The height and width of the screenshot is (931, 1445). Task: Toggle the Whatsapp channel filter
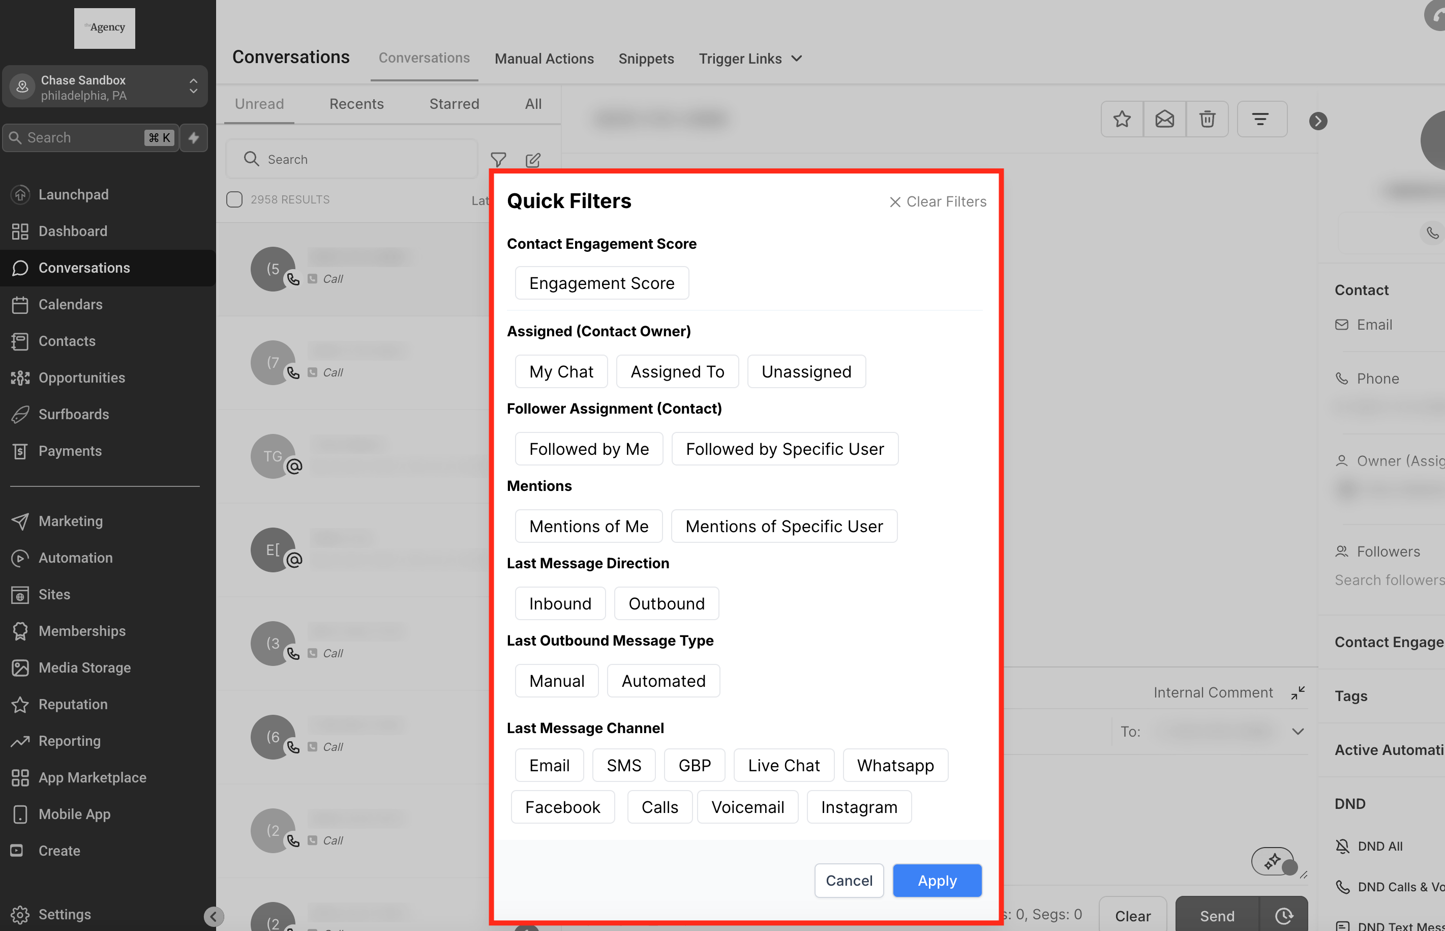click(895, 765)
